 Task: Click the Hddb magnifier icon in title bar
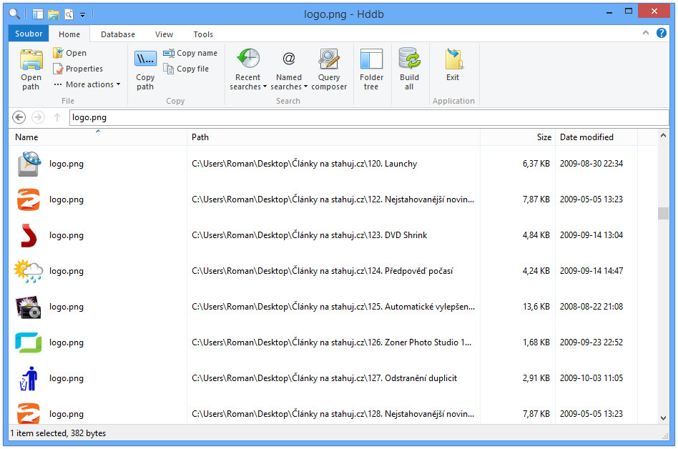[14, 14]
